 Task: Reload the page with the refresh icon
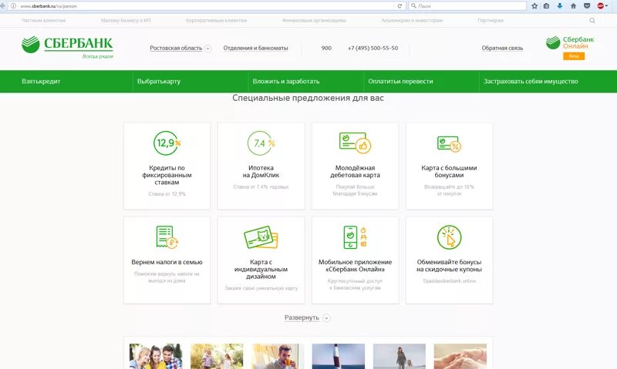coord(400,6)
